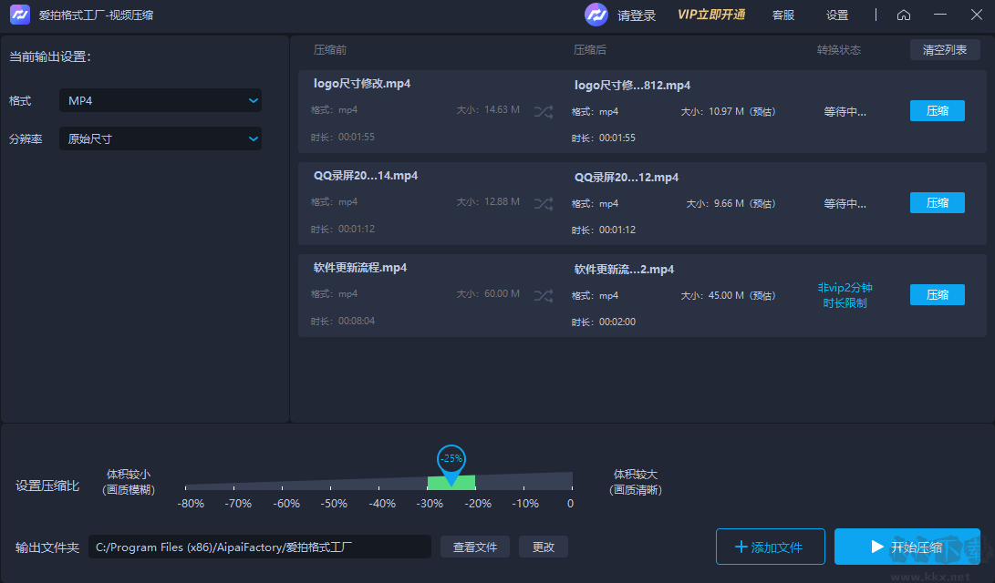Viewport: 995px width, 583px height.
Task: Open 设置 from the title bar
Action: pos(836,15)
